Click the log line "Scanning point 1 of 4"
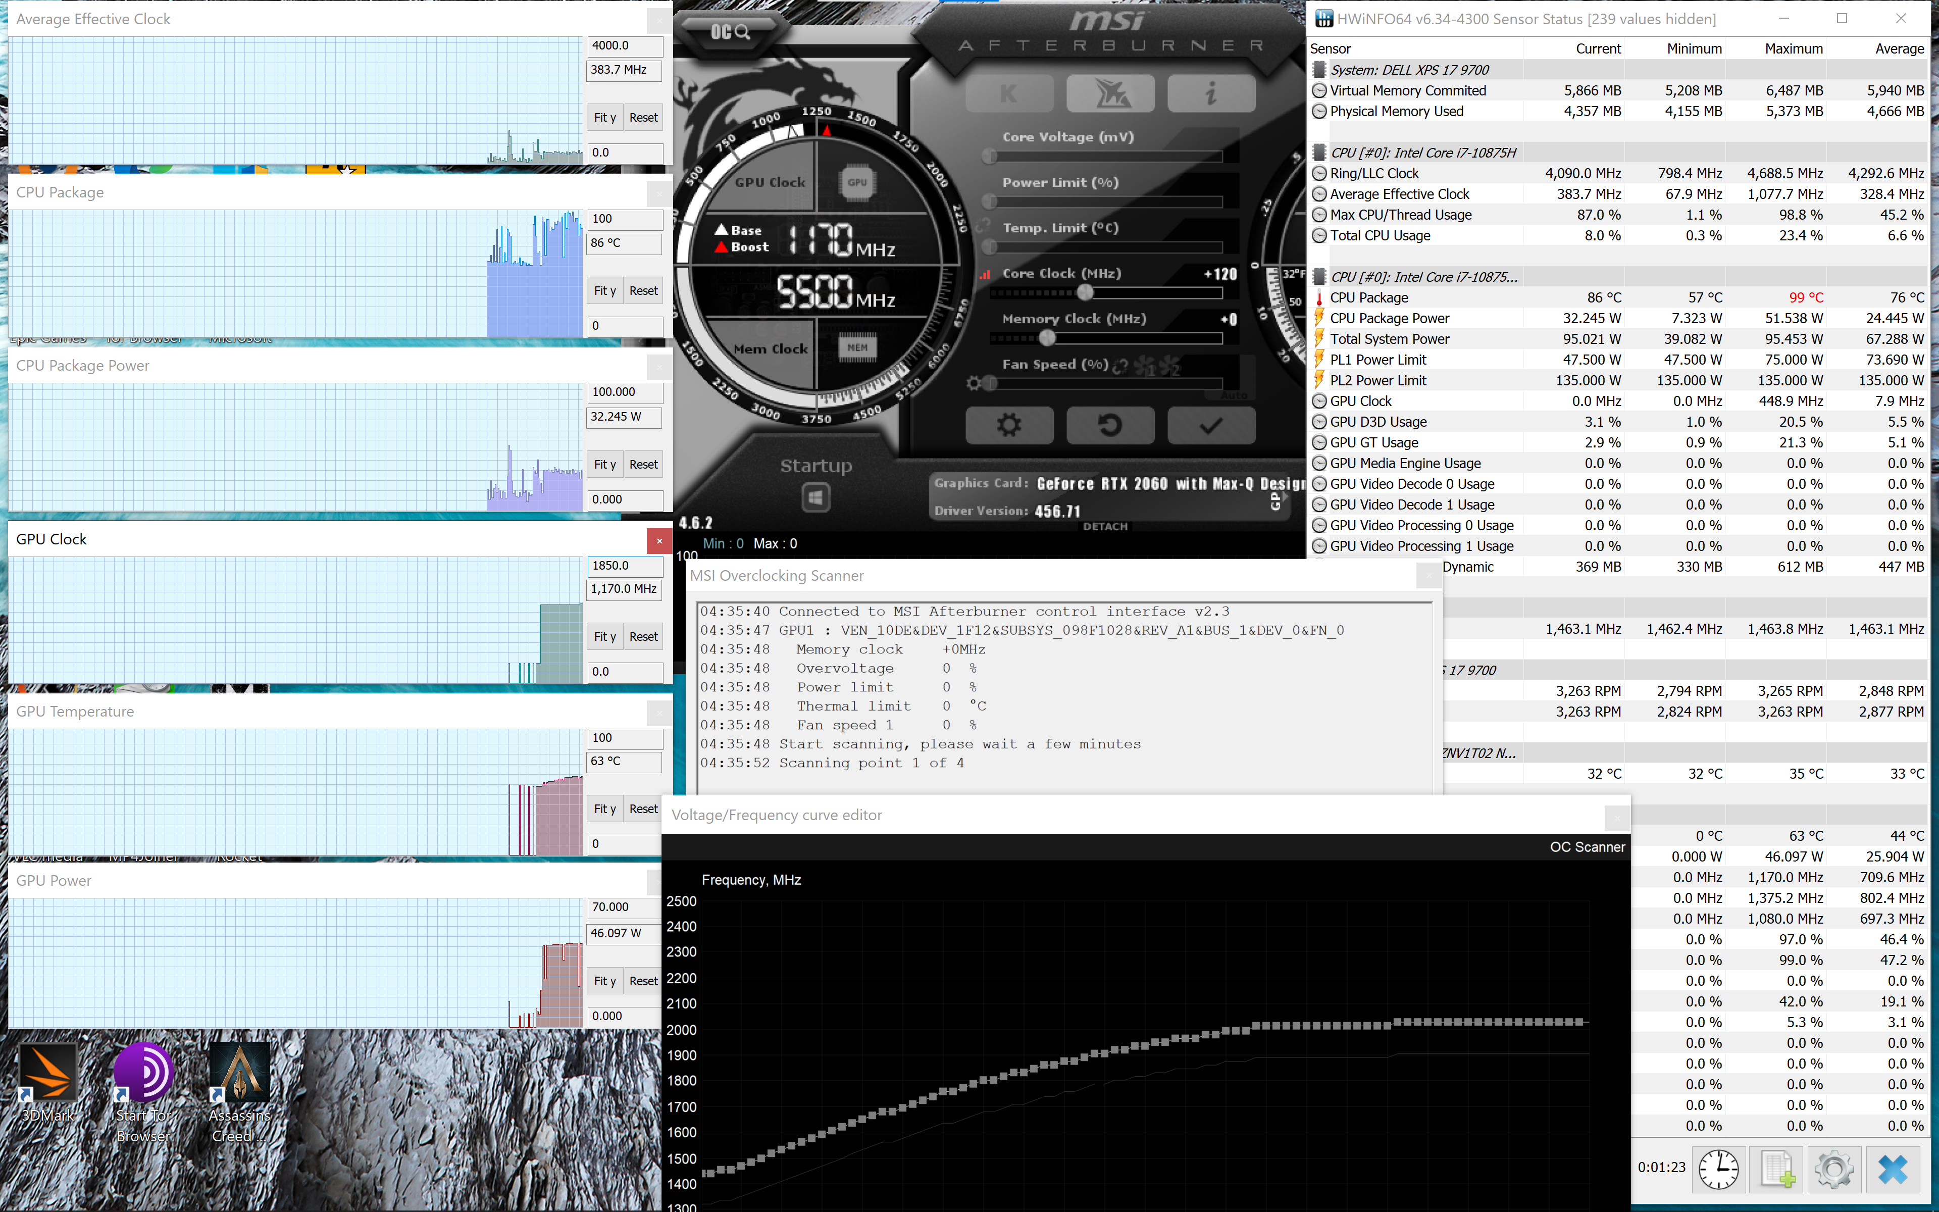This screenshot has height=1212, width=1939. pyautogui.click(x=871, y=763)
